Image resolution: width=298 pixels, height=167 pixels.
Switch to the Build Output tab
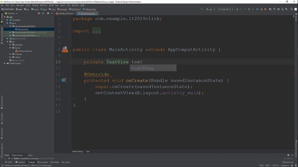click(17, 155)
